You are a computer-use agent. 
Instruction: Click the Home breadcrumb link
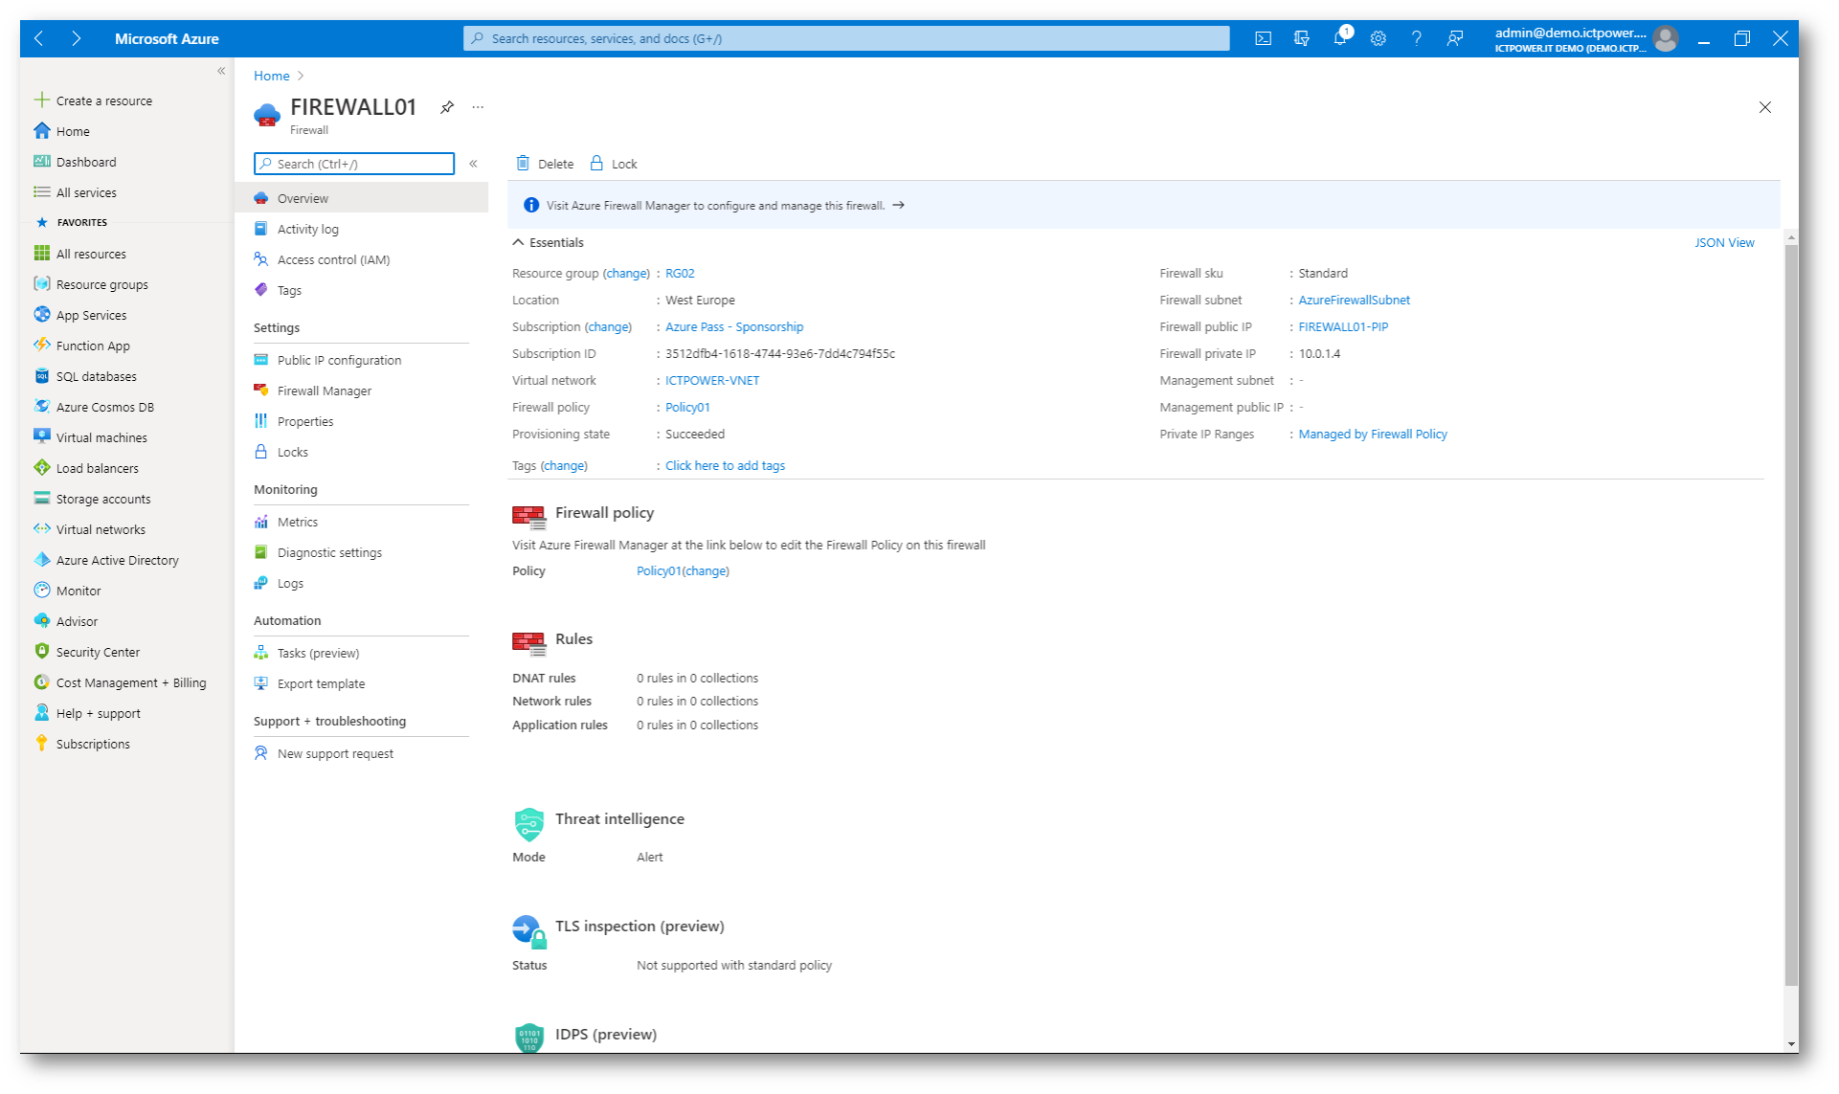click(x=271, y=76)
